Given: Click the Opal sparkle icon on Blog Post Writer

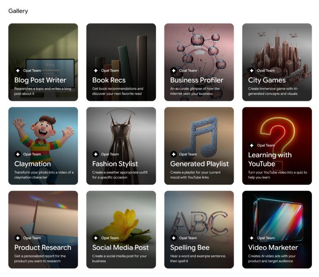Looking at the screenshot, I should pos(18,70).
